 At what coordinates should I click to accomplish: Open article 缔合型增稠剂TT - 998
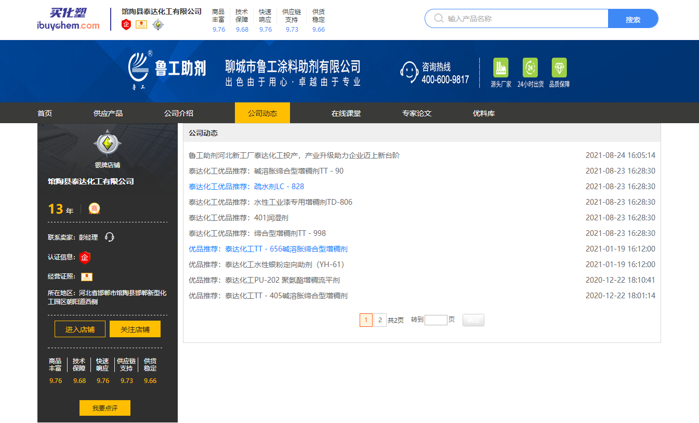point(257,233)
